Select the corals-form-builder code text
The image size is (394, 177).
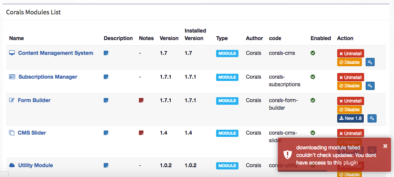coord(283,104)
